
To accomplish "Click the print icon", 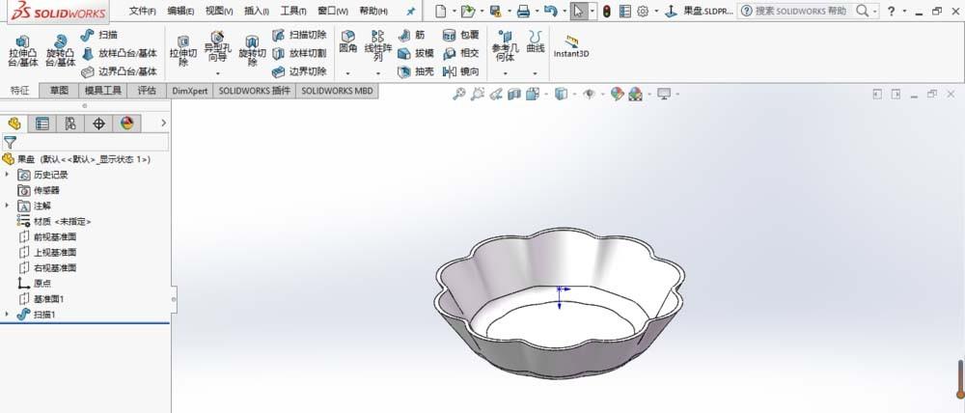I will click(523, 11).
